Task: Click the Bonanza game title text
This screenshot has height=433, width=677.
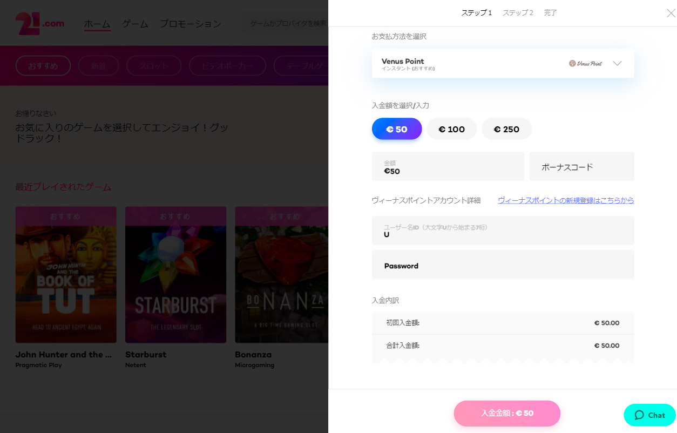Action: point(253,355)
